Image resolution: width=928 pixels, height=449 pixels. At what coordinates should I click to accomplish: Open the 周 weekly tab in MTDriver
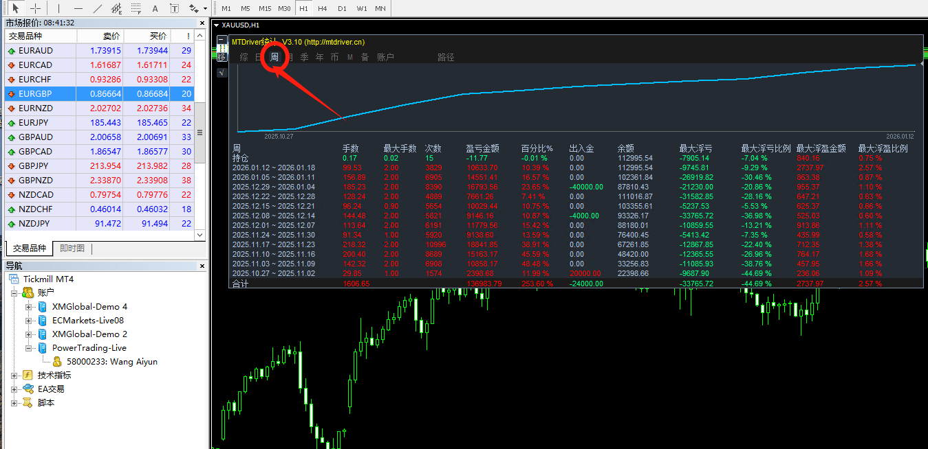pyautogui.click(x=274, y=57)
